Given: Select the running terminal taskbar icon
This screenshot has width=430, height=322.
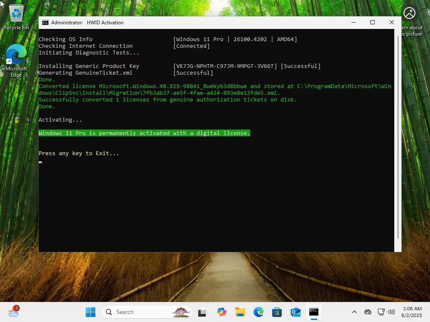Looking at the screenshot, I should [314, 312].
